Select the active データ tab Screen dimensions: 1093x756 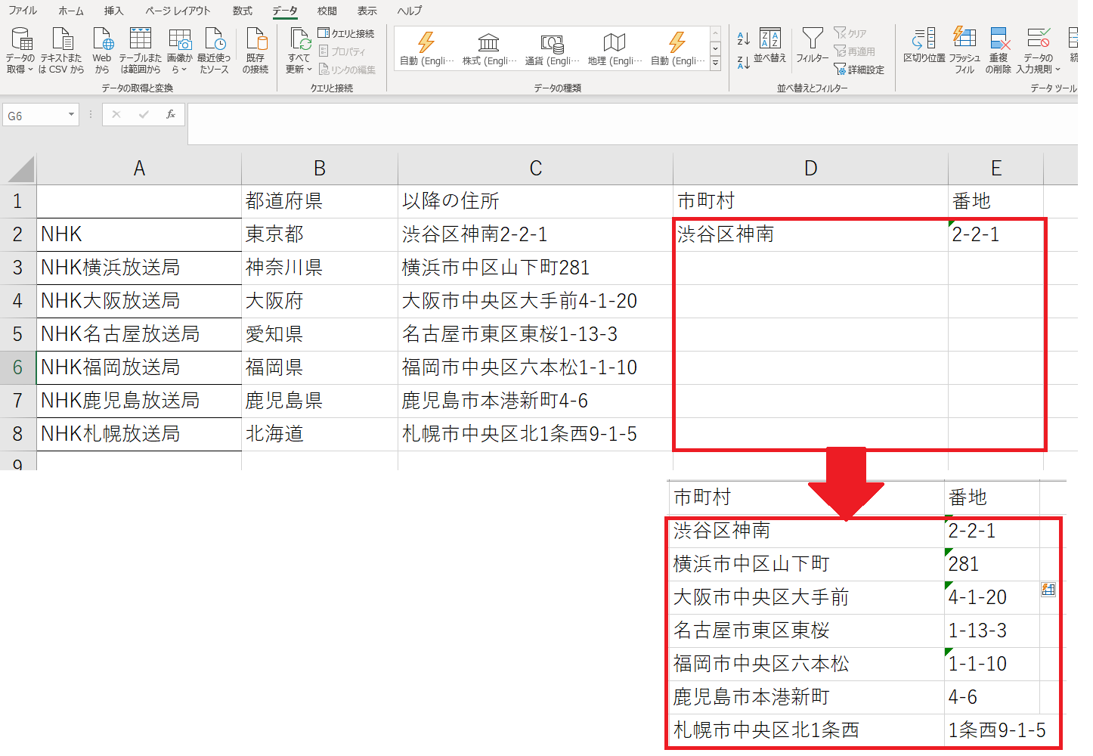click(x=285, y=11)
